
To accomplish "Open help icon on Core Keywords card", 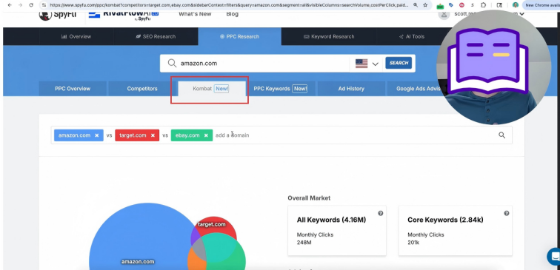I will click(507, 213).
